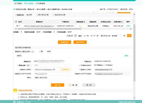Open the 10条/页 page size dropdown
This screenshot has height=103, width=142.
tap(71, 36)
